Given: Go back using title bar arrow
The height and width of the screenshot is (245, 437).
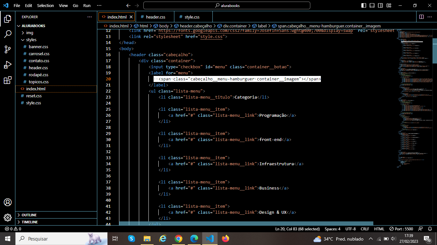Looking at the screenshot, I should point(128,5).
